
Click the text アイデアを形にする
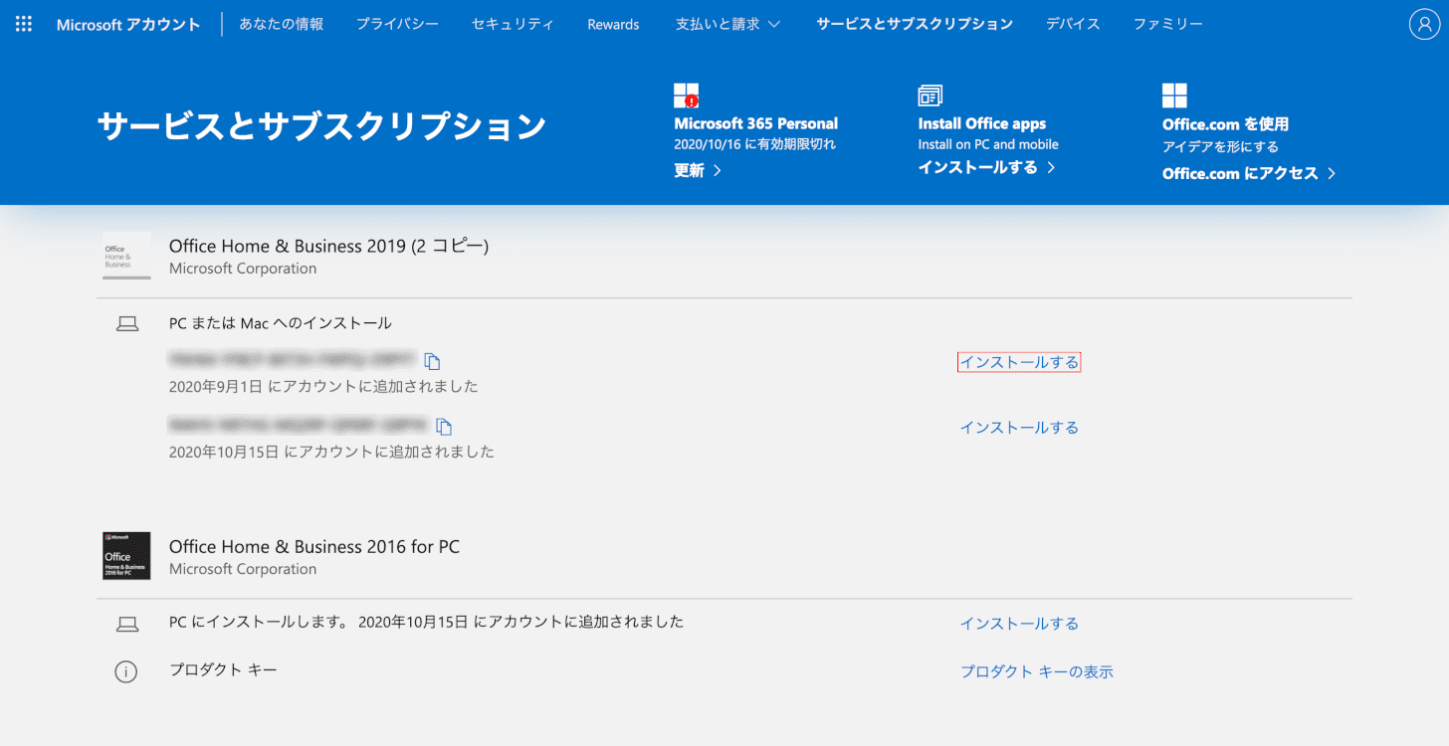click(1220, 146)
